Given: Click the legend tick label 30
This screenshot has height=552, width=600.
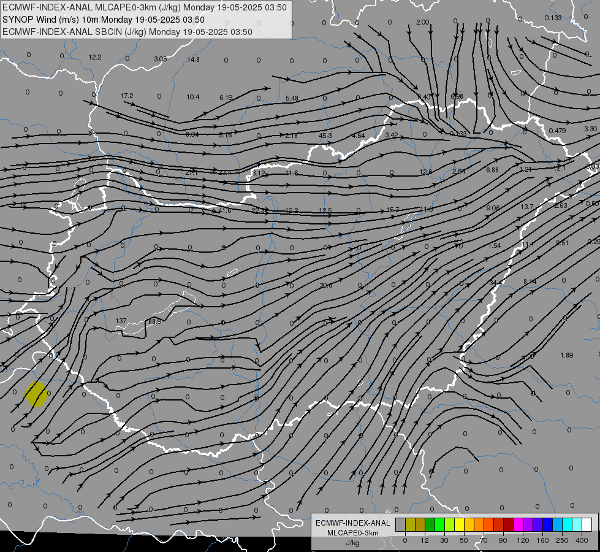Looking at the screenshot, I should [x=444, y=540].
